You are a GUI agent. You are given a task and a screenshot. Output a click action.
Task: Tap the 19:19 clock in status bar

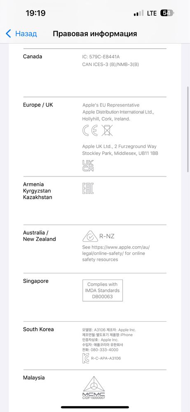pyautogui.click(x=35, y=13)
